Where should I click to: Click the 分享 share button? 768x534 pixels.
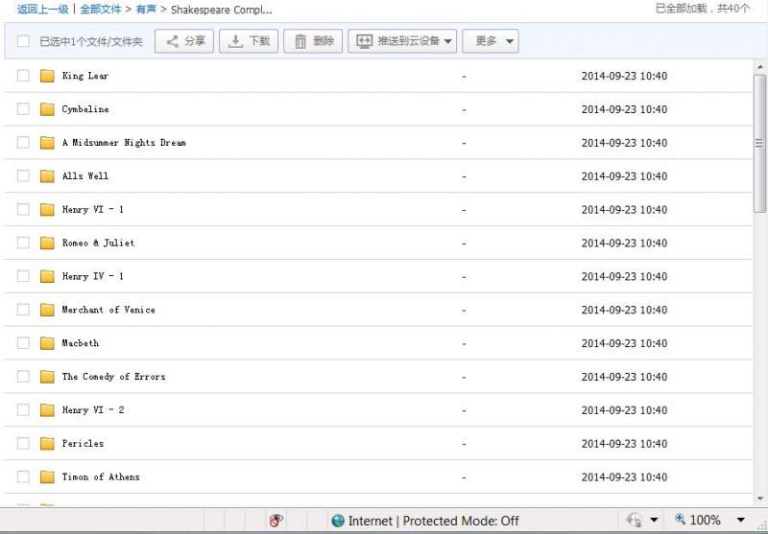184,41
